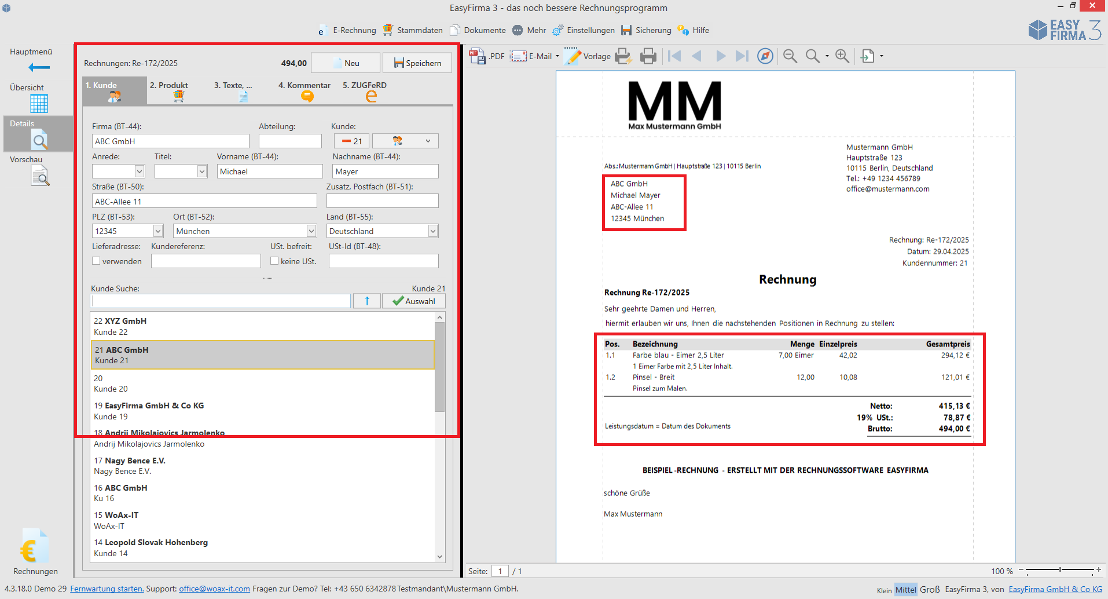This screenshot has width=1108, height=599.
Task: Click the printer icon in preview toolbar
Action: tap(648, 56)
